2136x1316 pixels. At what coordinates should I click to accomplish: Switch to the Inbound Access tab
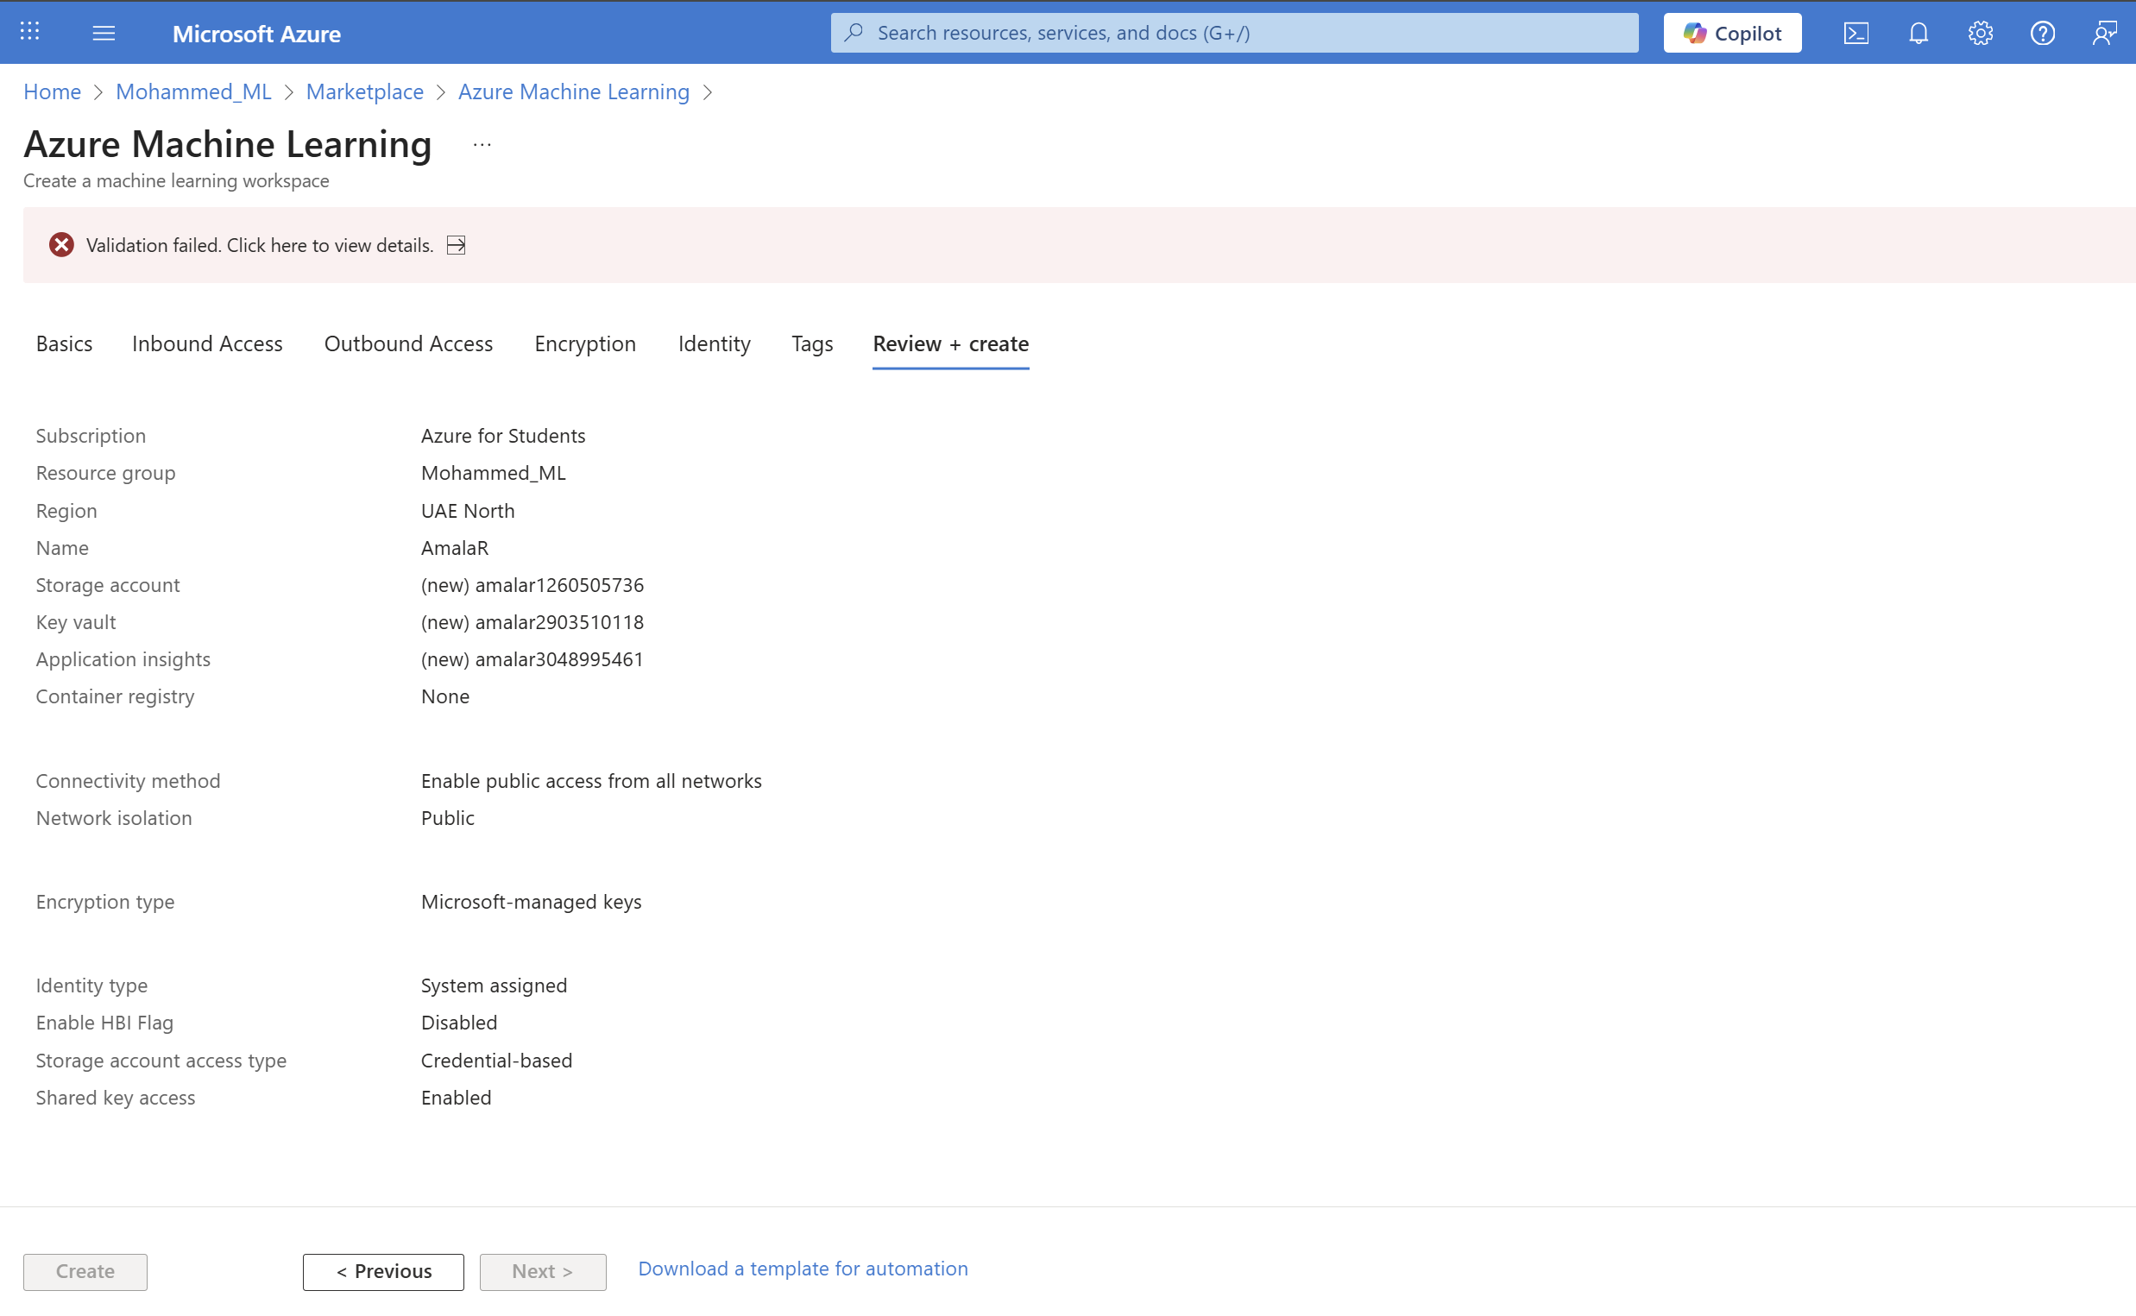pos(207,343)
